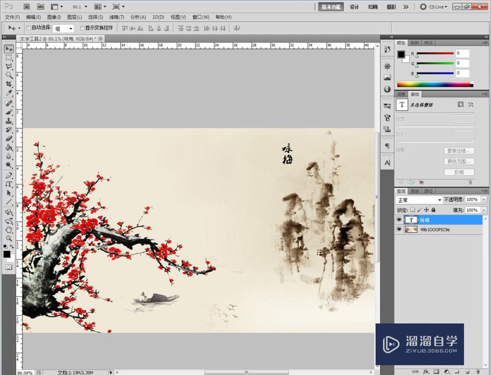Select the Crop tool in the toolbox
This screenshot has width=491, height=375.
click(x=9, y=84)
